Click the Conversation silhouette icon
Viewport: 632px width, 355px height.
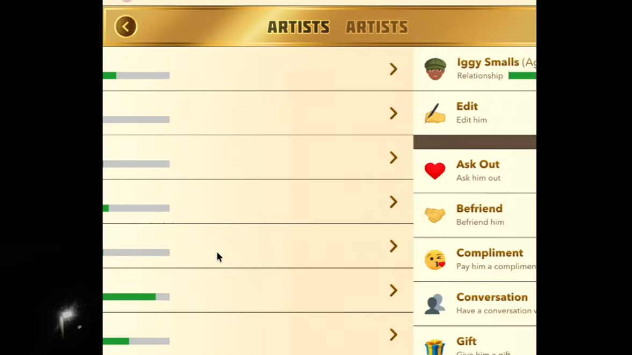[435, 304]
